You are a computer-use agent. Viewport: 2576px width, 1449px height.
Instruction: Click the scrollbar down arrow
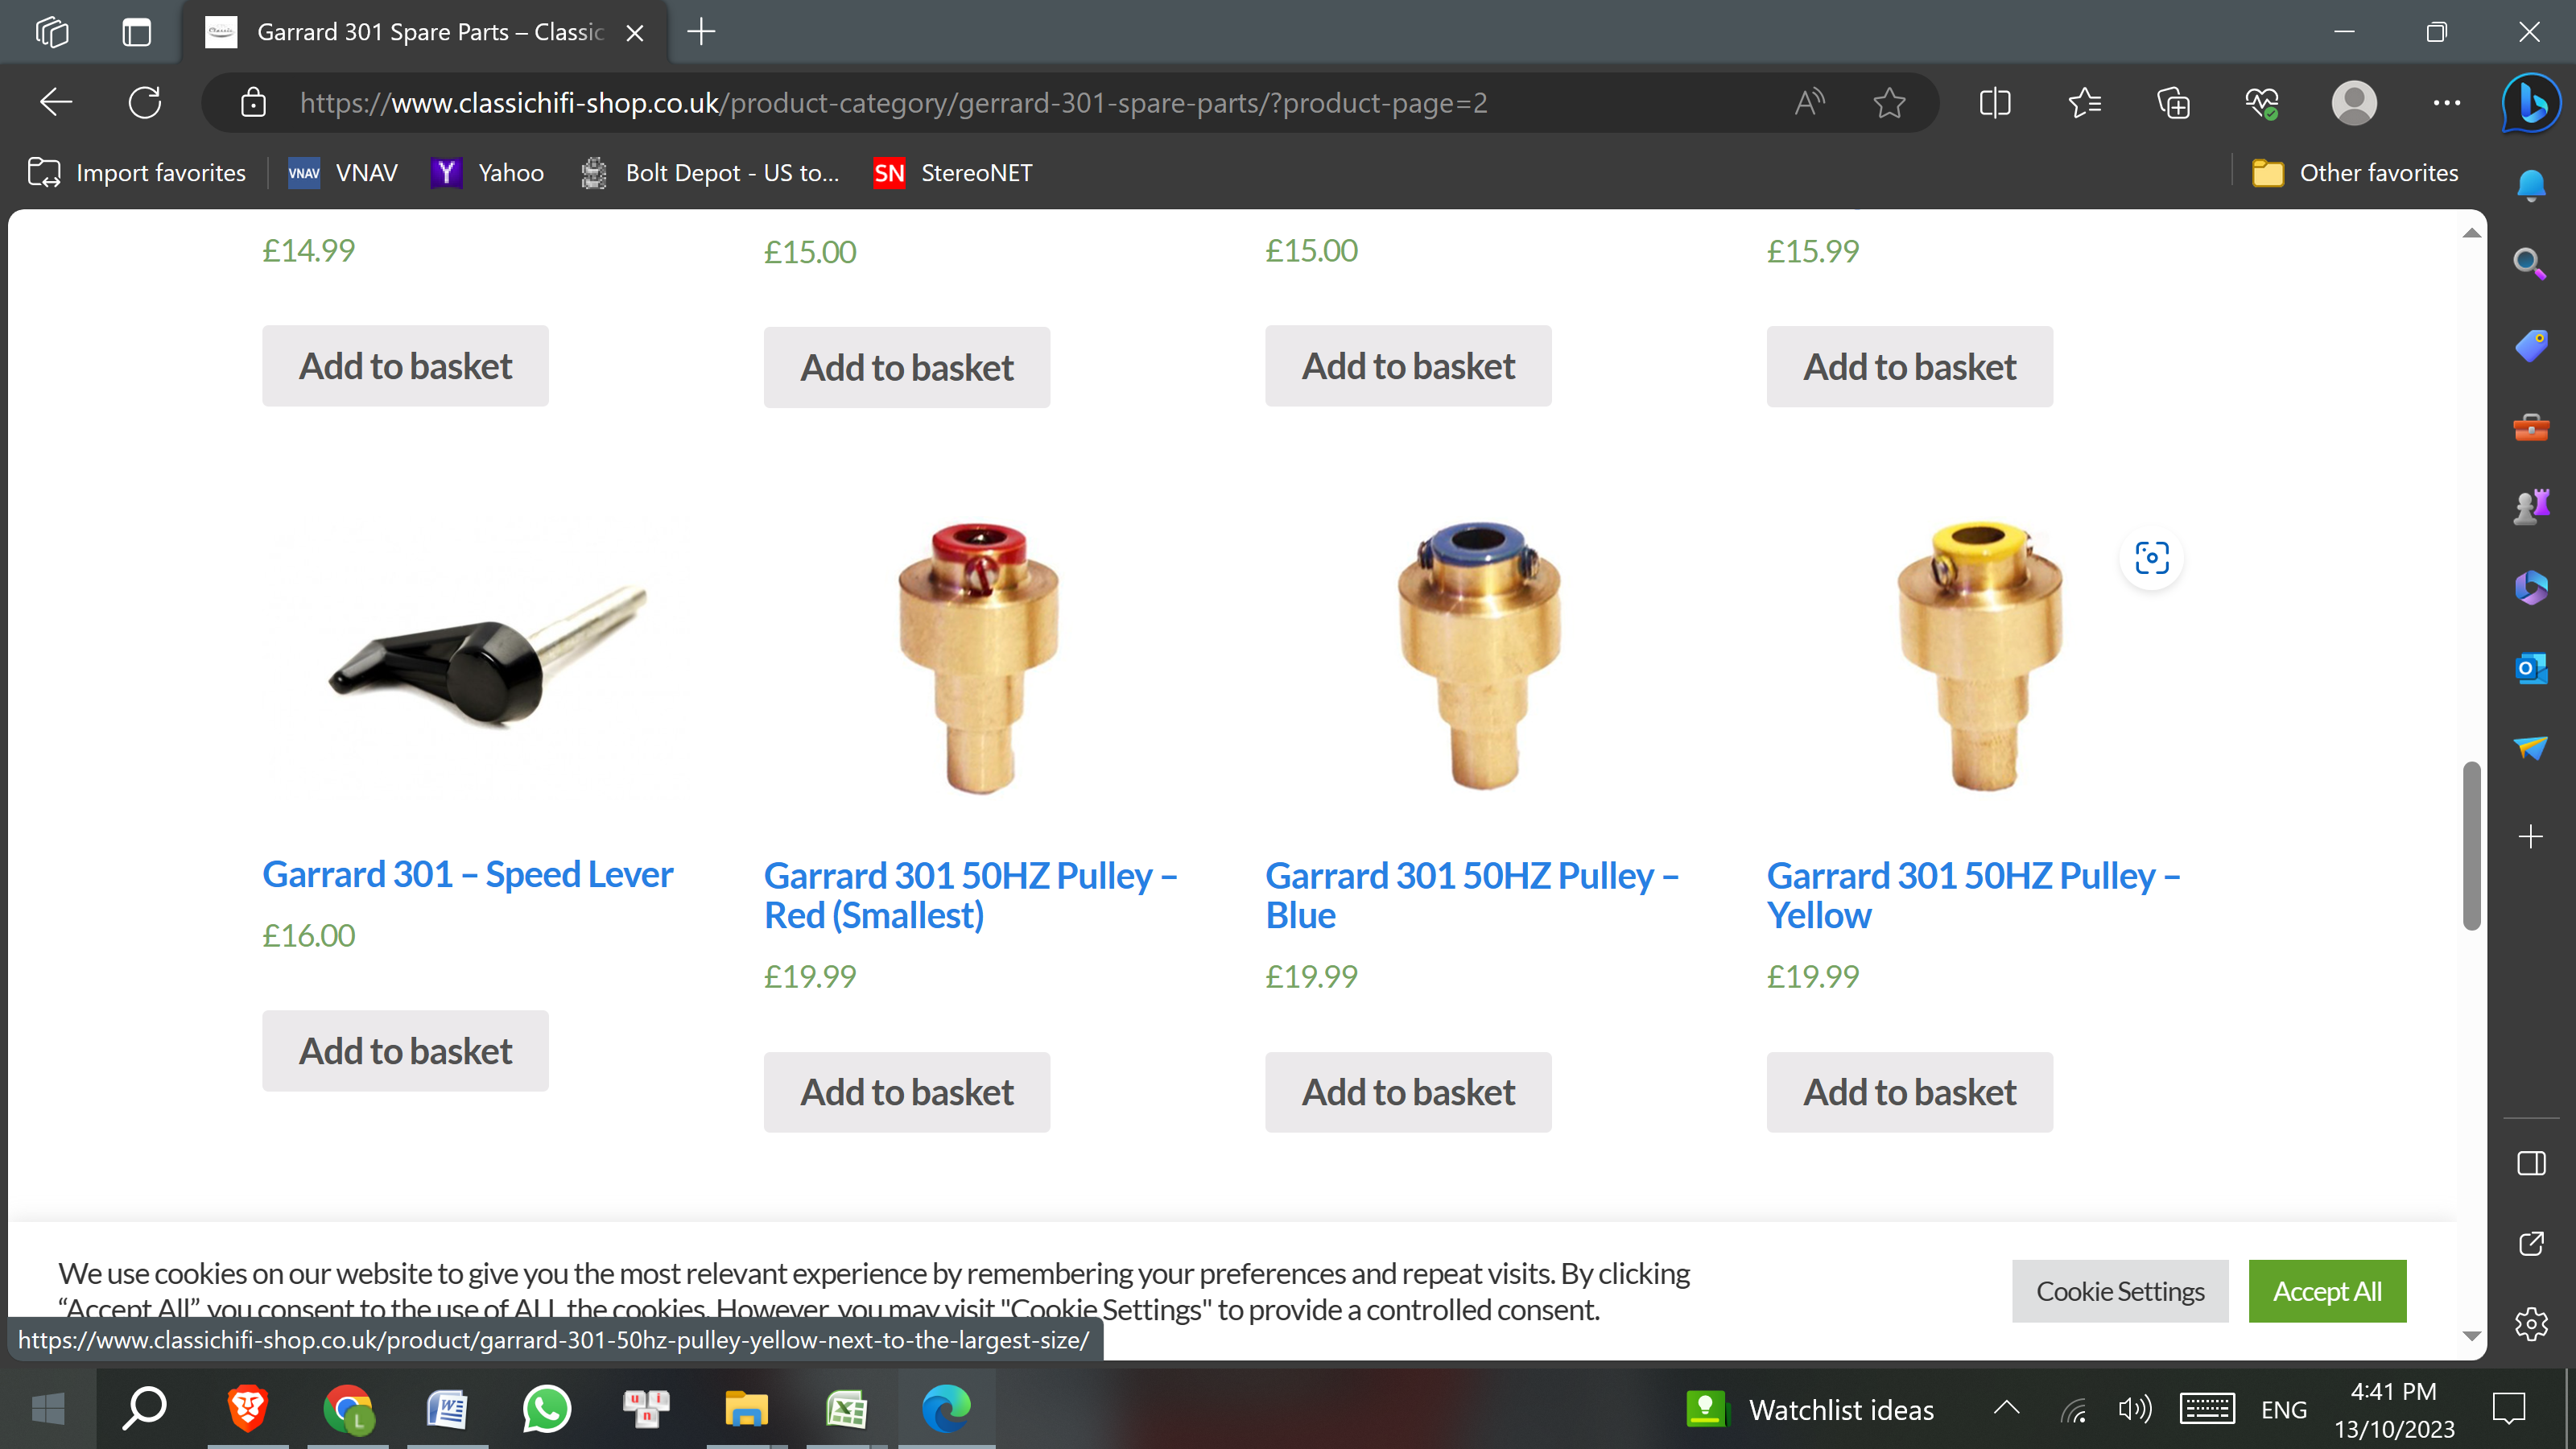2471,1336
